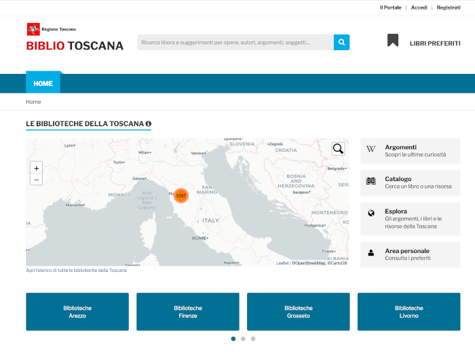Click the ROME label on the map
Screen dimensions: 475x354
pos(199,238)
